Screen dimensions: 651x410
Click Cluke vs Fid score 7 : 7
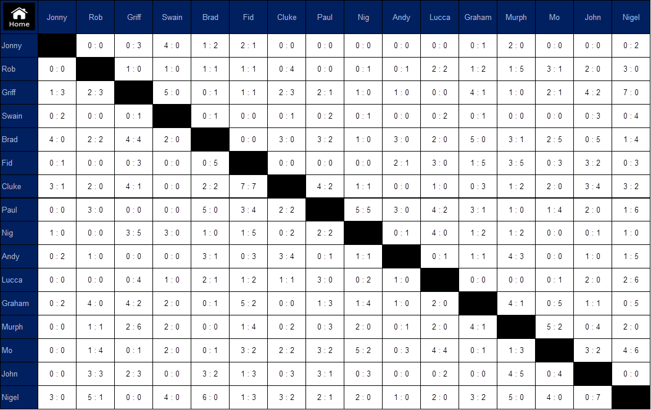pyautogui.click(x=248, y=186)
